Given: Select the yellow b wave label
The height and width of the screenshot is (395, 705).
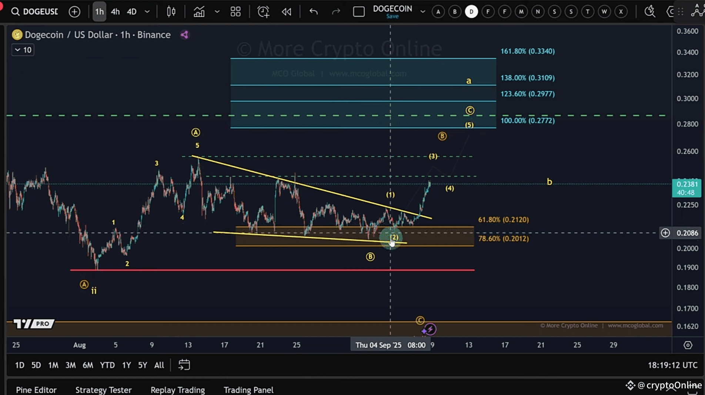Looking at the screenshot, I should (549, 182).
